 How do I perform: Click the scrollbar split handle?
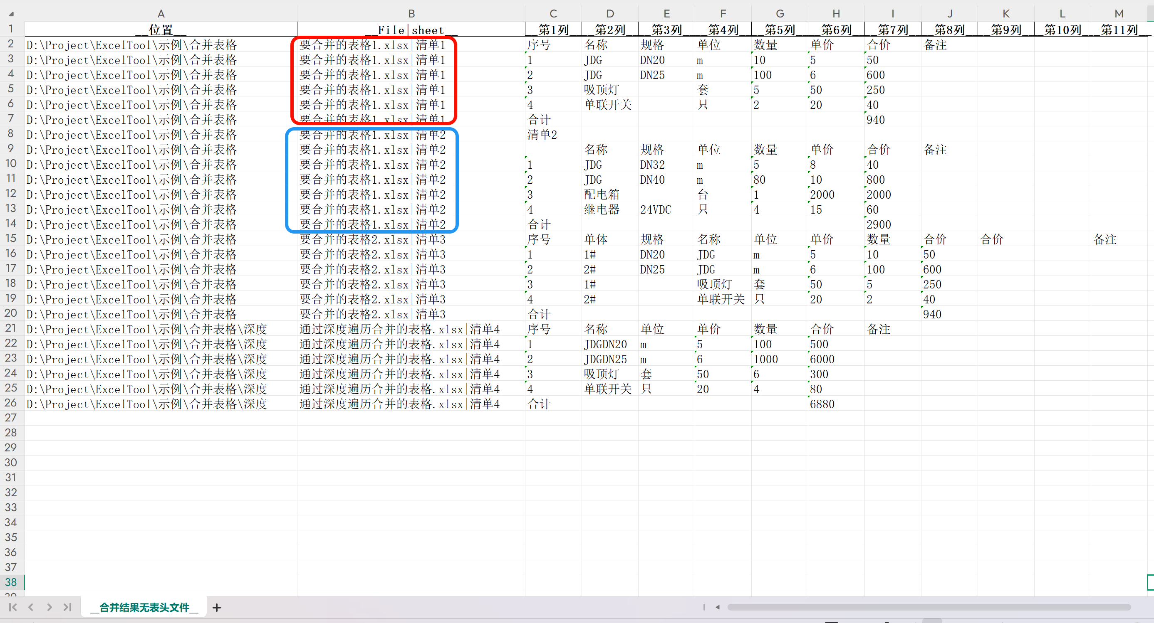tap(704, 607)
